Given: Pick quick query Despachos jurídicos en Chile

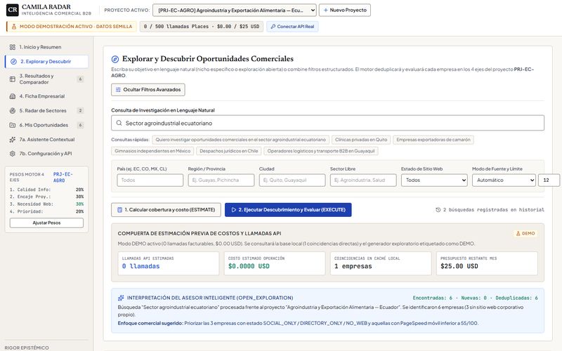Looking at the screenshot, I should (x=229, y=151).
